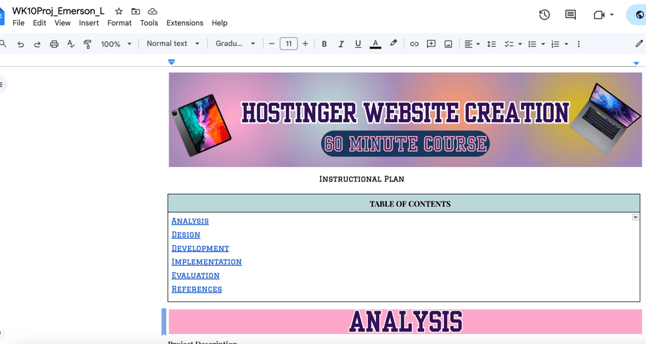Click the Share button
The height and width of the screenshot is (344, 646).
[x=636, y=15]
